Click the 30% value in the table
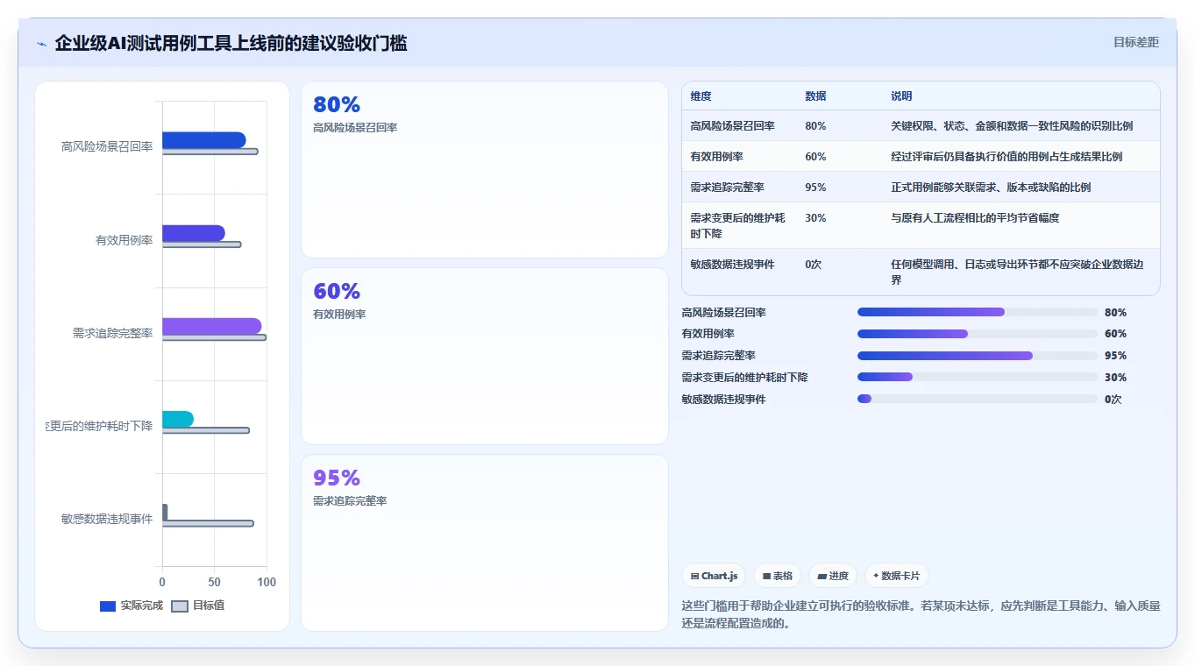This screenshot has height=666, width=1195. click(815, 218)
